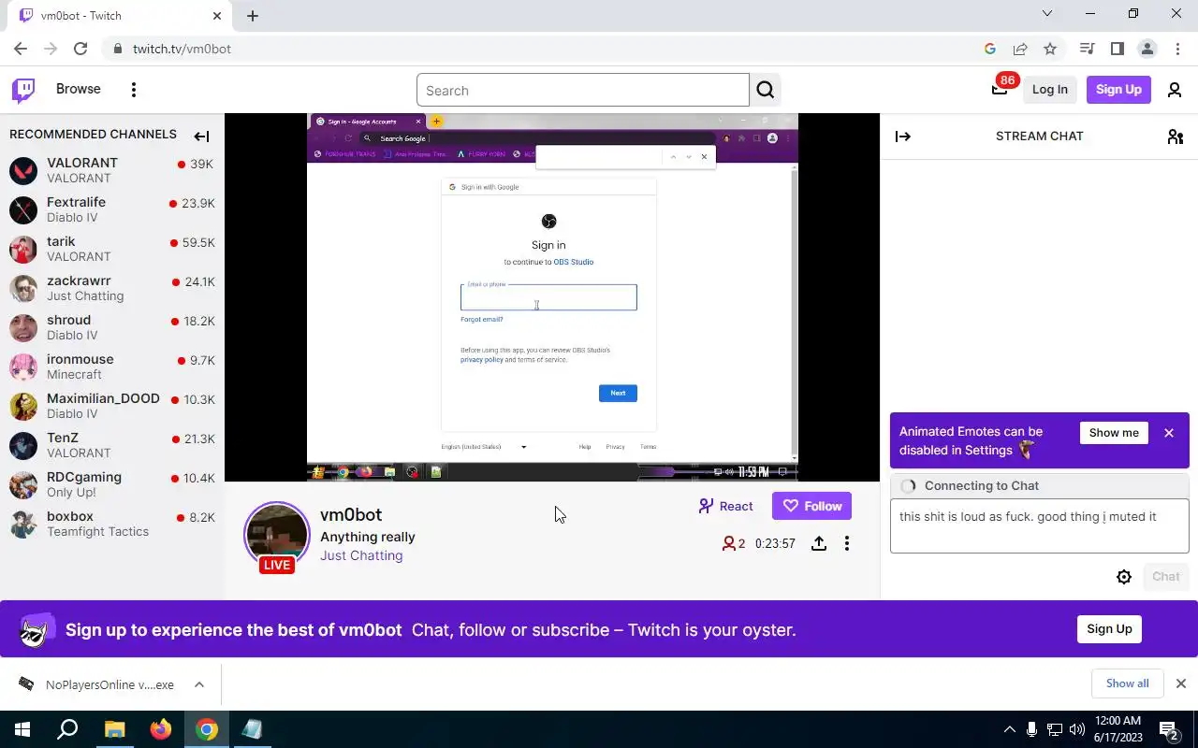
Task: Launch Firefox from taskbar
Action: point(161,729)
